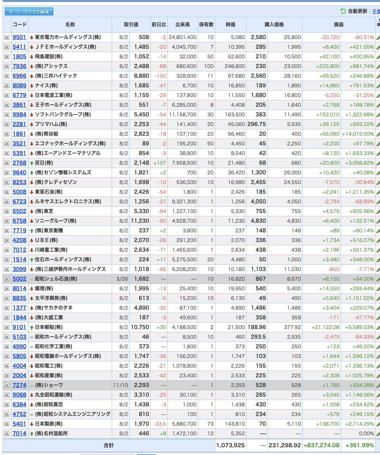Click X icon for 6502 東芝

click(x=7, y=211)
